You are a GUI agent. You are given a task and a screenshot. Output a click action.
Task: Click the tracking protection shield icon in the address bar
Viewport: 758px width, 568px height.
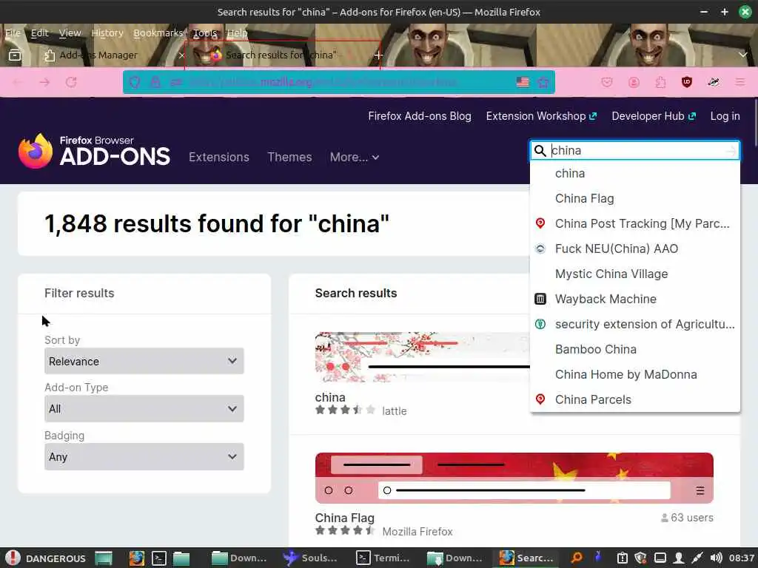135,82
